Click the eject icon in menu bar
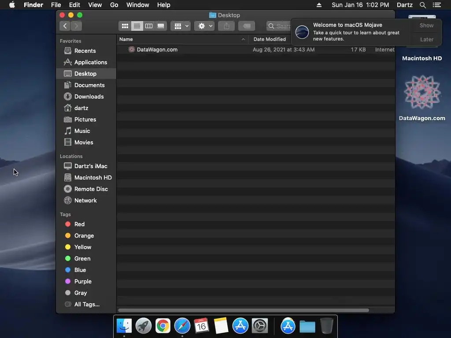The image size is (451, 338). (x=319, y=5)
